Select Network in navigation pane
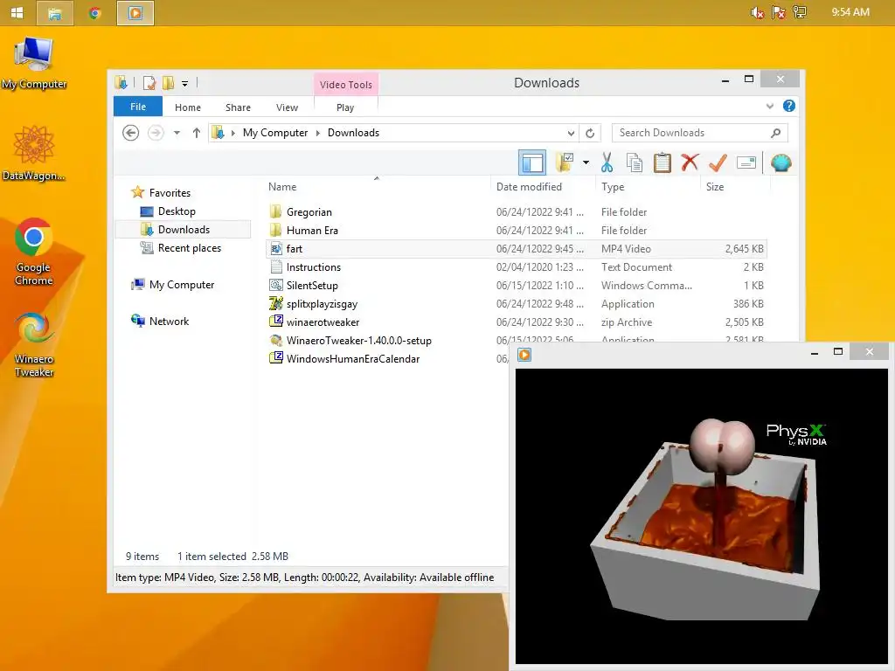The width and height of the screenshot is (895, 671). 169,322
